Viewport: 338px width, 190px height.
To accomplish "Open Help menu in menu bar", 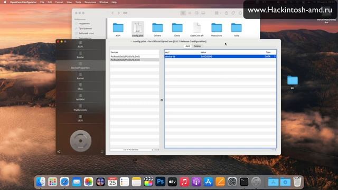I will [114, 2].
